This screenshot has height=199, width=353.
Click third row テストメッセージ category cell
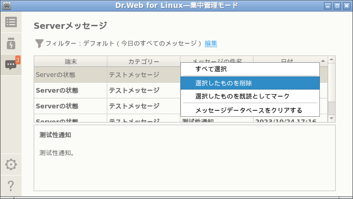[x=144, y=106]
